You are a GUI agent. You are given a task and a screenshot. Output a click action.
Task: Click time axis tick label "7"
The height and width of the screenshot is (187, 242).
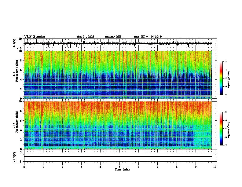(158, 167)
